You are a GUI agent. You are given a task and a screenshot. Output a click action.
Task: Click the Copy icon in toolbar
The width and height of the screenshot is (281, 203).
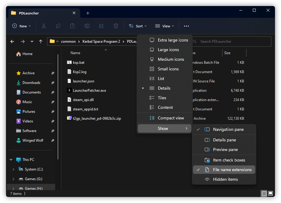[58, 26]
